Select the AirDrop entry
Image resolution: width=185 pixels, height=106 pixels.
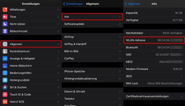click(92, 37)
